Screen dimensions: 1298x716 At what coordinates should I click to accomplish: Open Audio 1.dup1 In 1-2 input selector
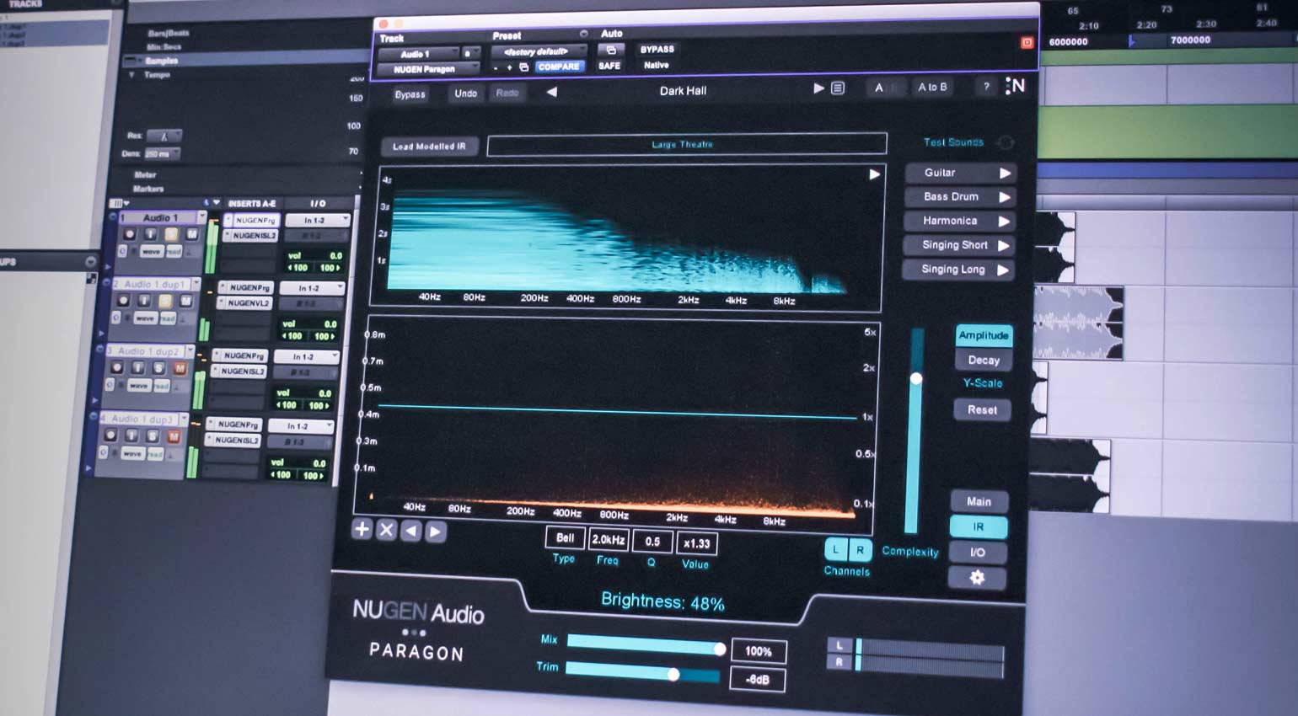tap(312, 288)
